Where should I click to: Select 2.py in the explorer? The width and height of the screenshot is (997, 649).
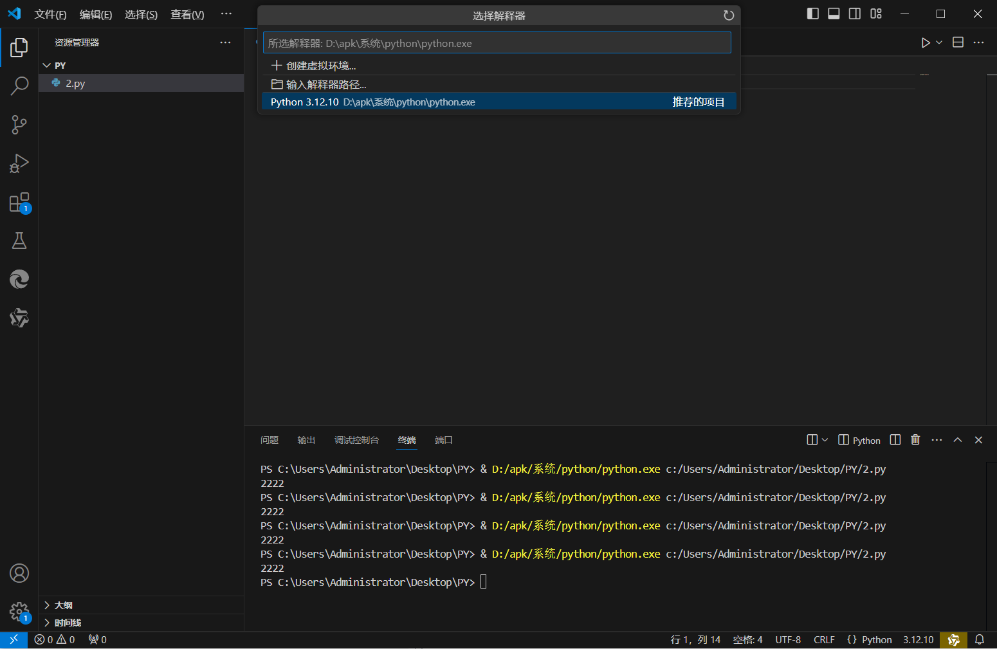141,83
